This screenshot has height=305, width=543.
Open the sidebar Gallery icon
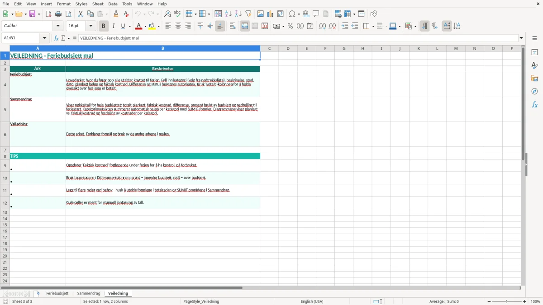[x=534, y=78]
